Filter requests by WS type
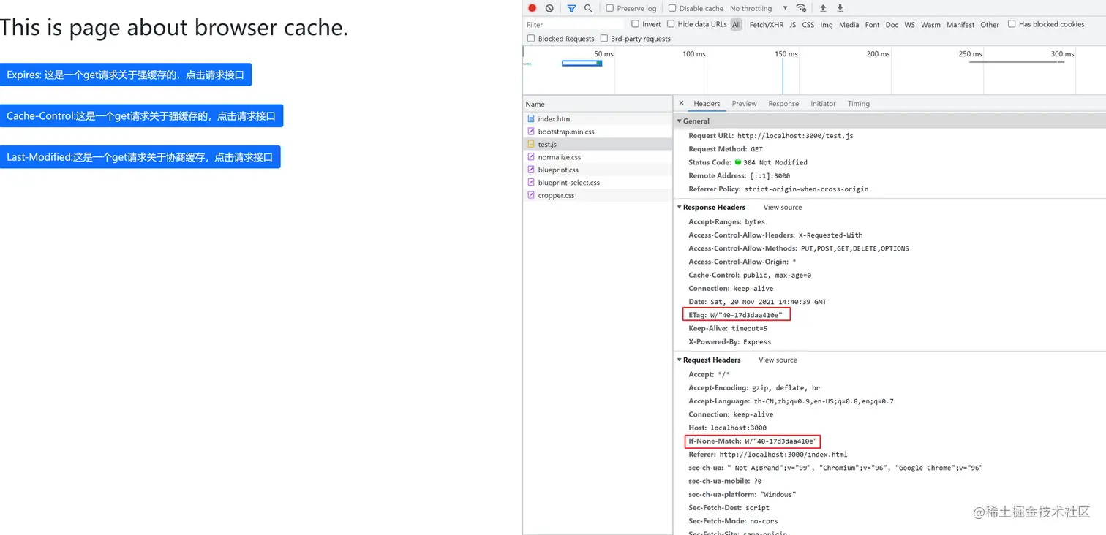 coord(910,25)
